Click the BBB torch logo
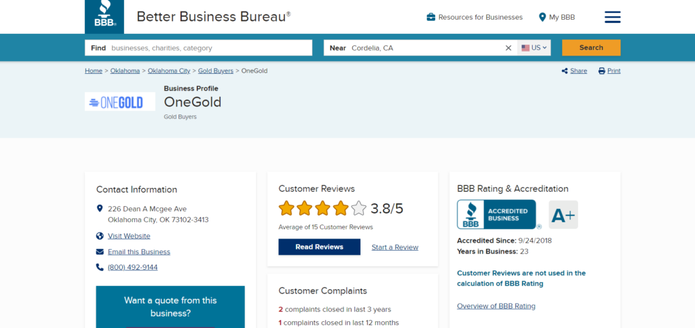695x328 pixels. [x=104, y=16]
